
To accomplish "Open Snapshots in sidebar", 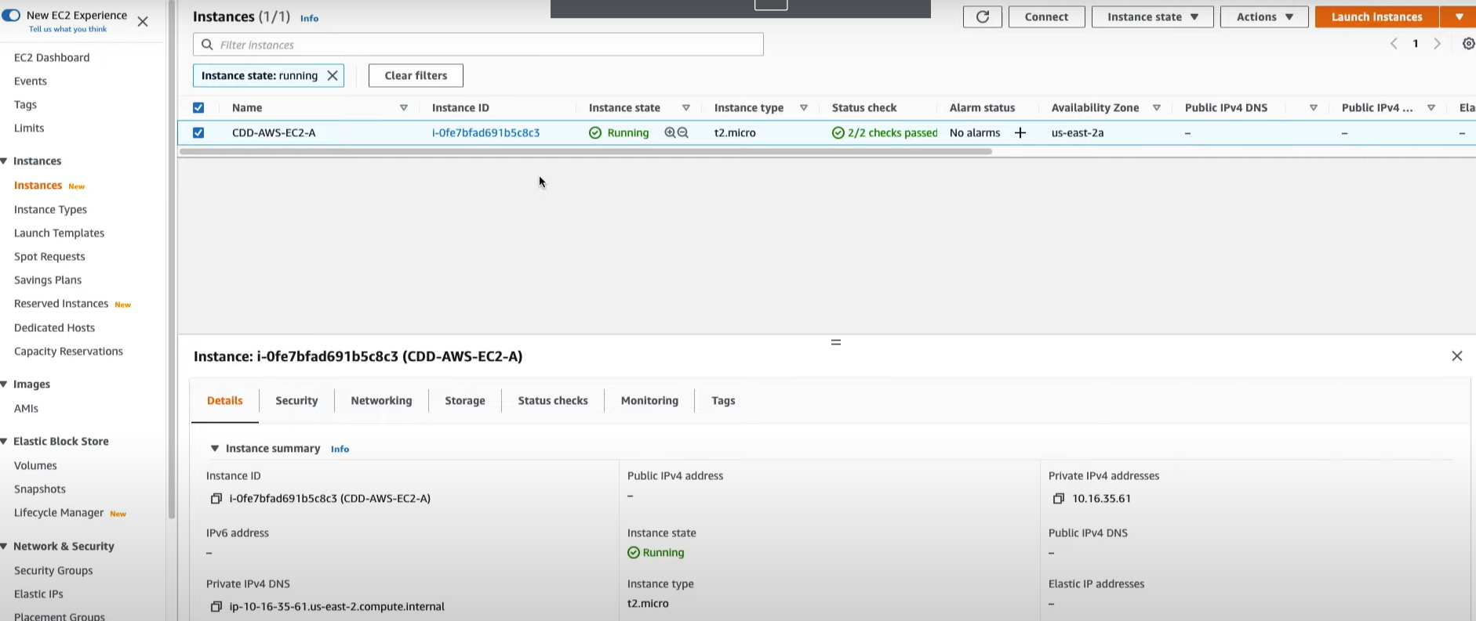I will coord(40,489).
